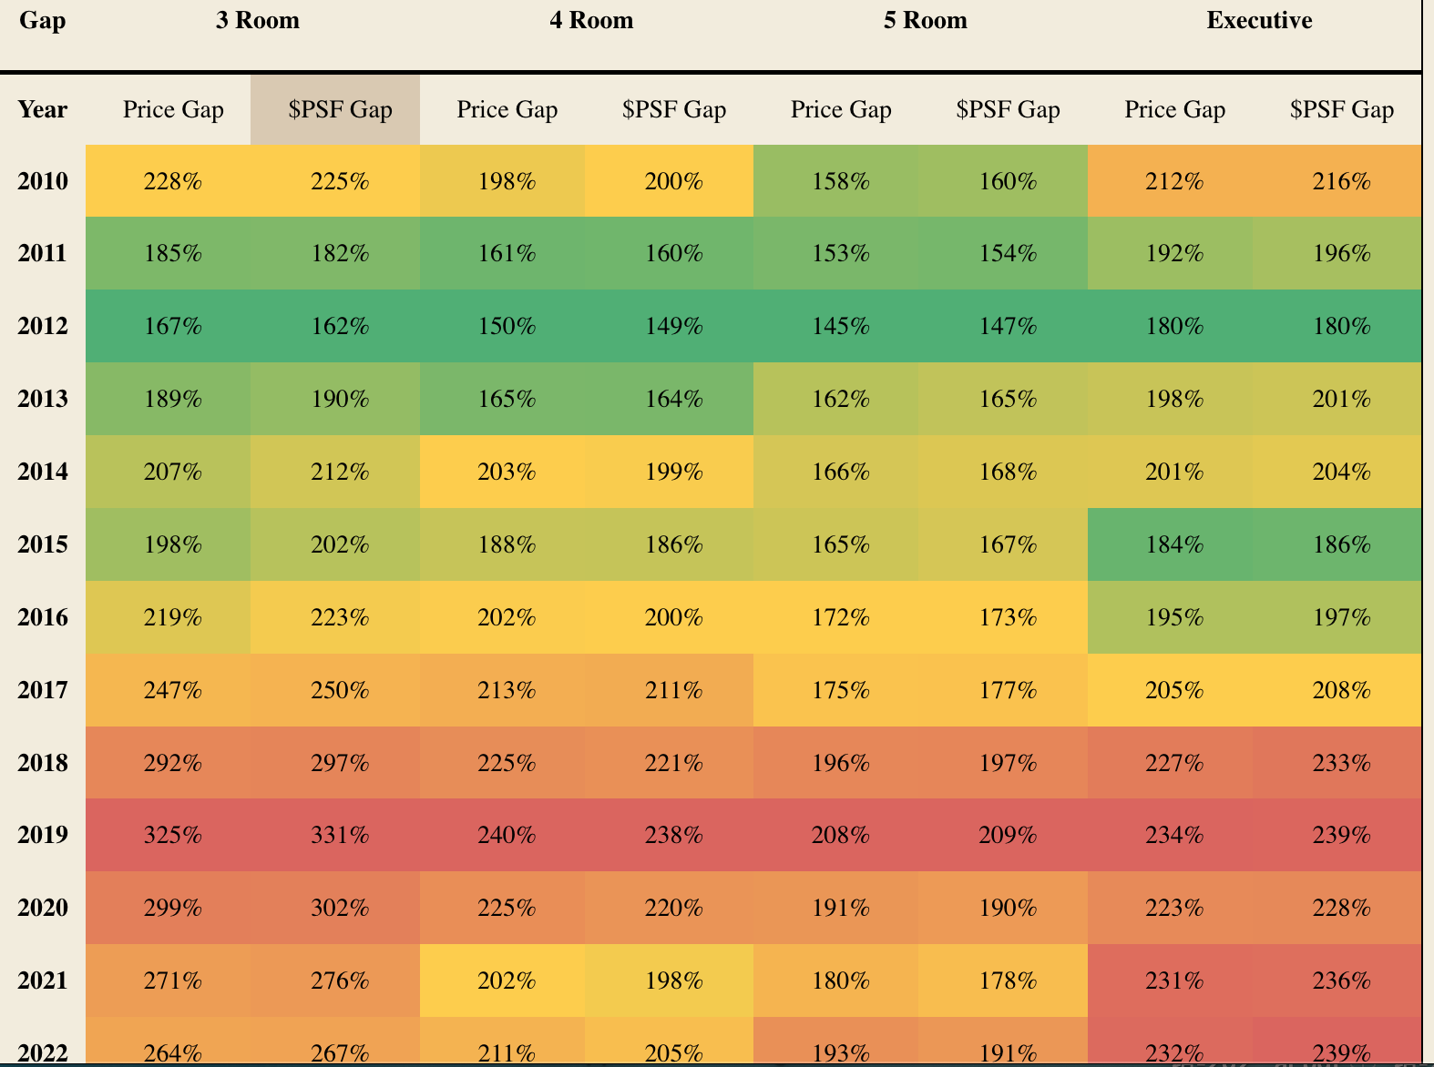1434x1067 pixels.
Task: Select the 2019 row label
Action: tap(42, 835)
